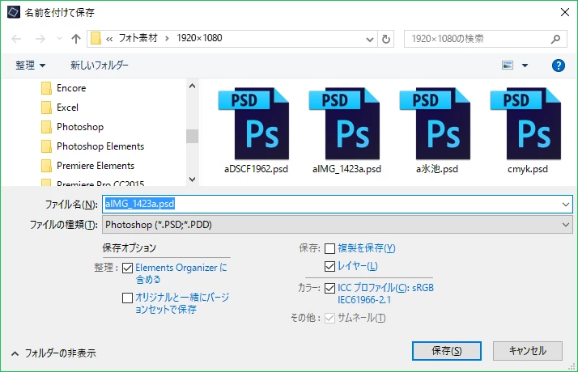Toggle Elements Organizer に含める checkbox
Viewport: 578px width, 372px height.
(127, 268)
